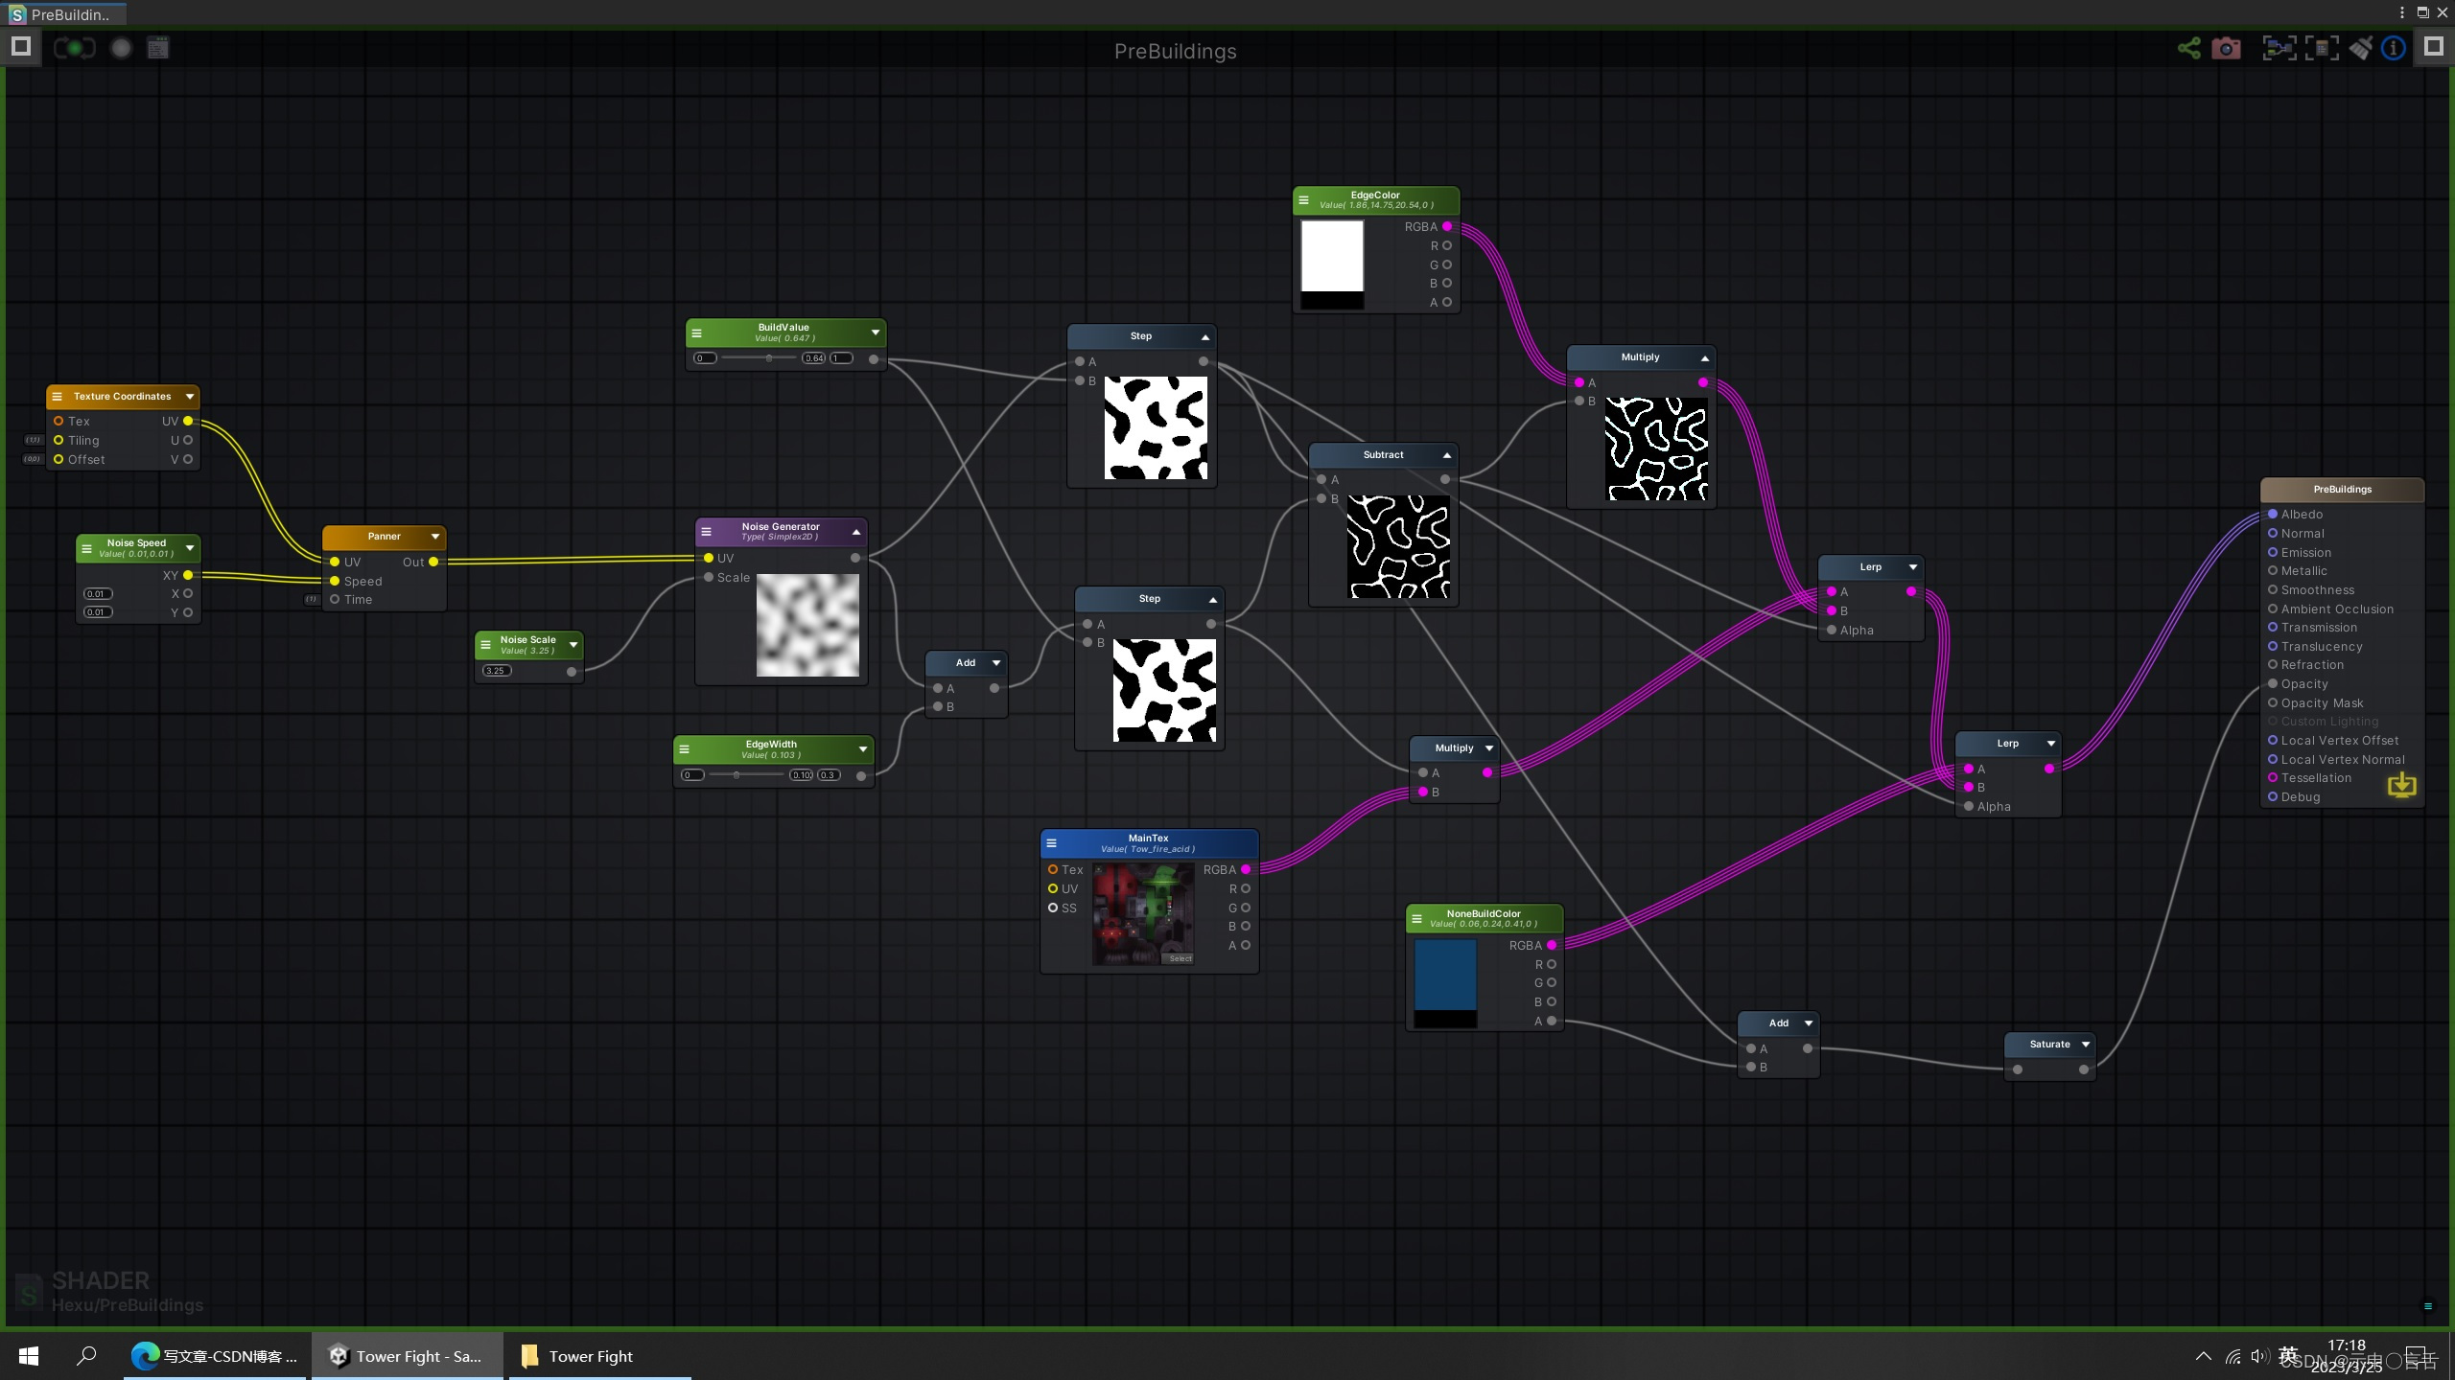
Task: Focus on the master node icon
Action: tap(2322, 48)
